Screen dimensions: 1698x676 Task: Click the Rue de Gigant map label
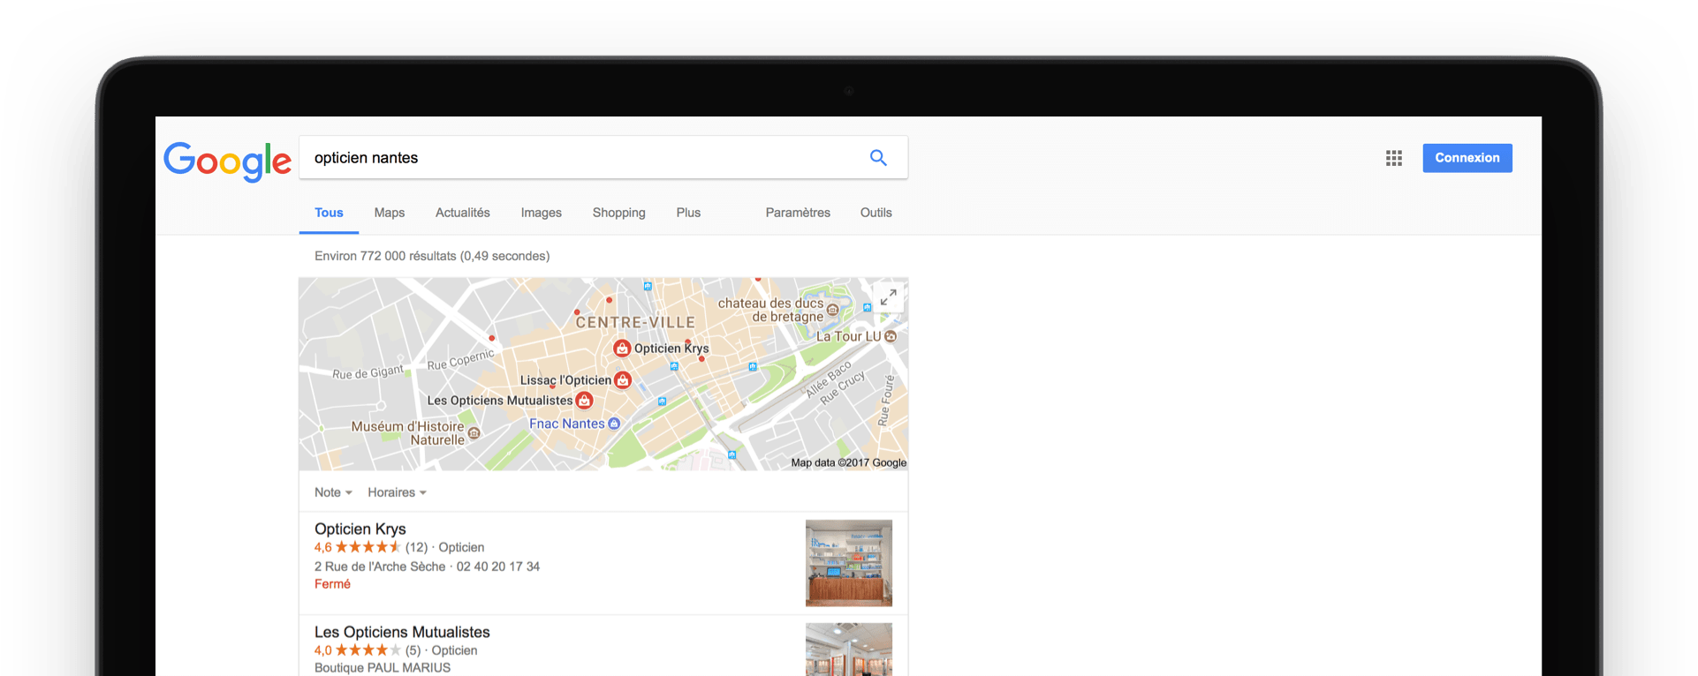pos(368,372)
